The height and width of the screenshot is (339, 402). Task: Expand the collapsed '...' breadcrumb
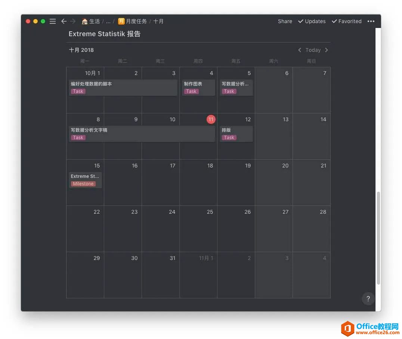point(108,22)
